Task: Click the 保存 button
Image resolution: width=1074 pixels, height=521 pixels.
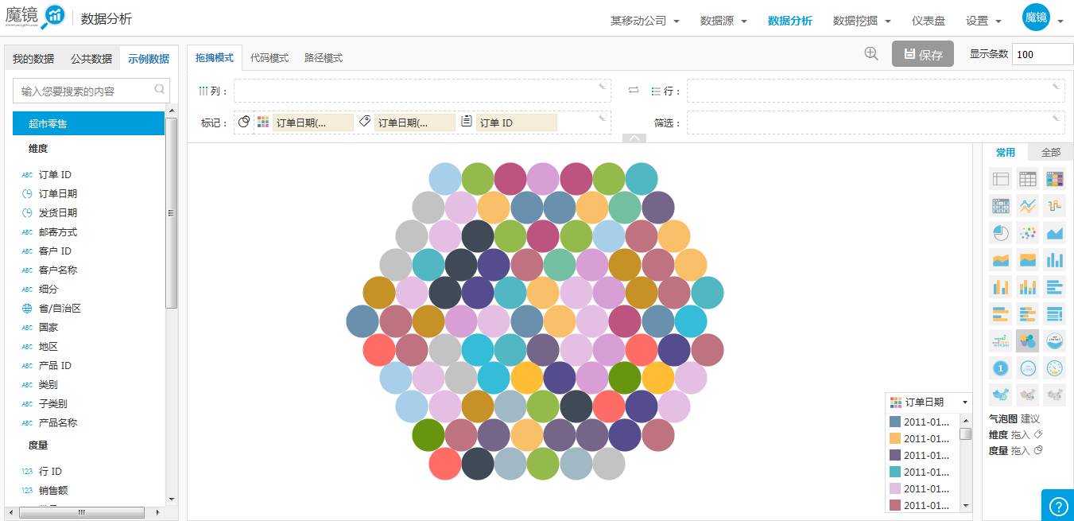Action: (923, 54)
